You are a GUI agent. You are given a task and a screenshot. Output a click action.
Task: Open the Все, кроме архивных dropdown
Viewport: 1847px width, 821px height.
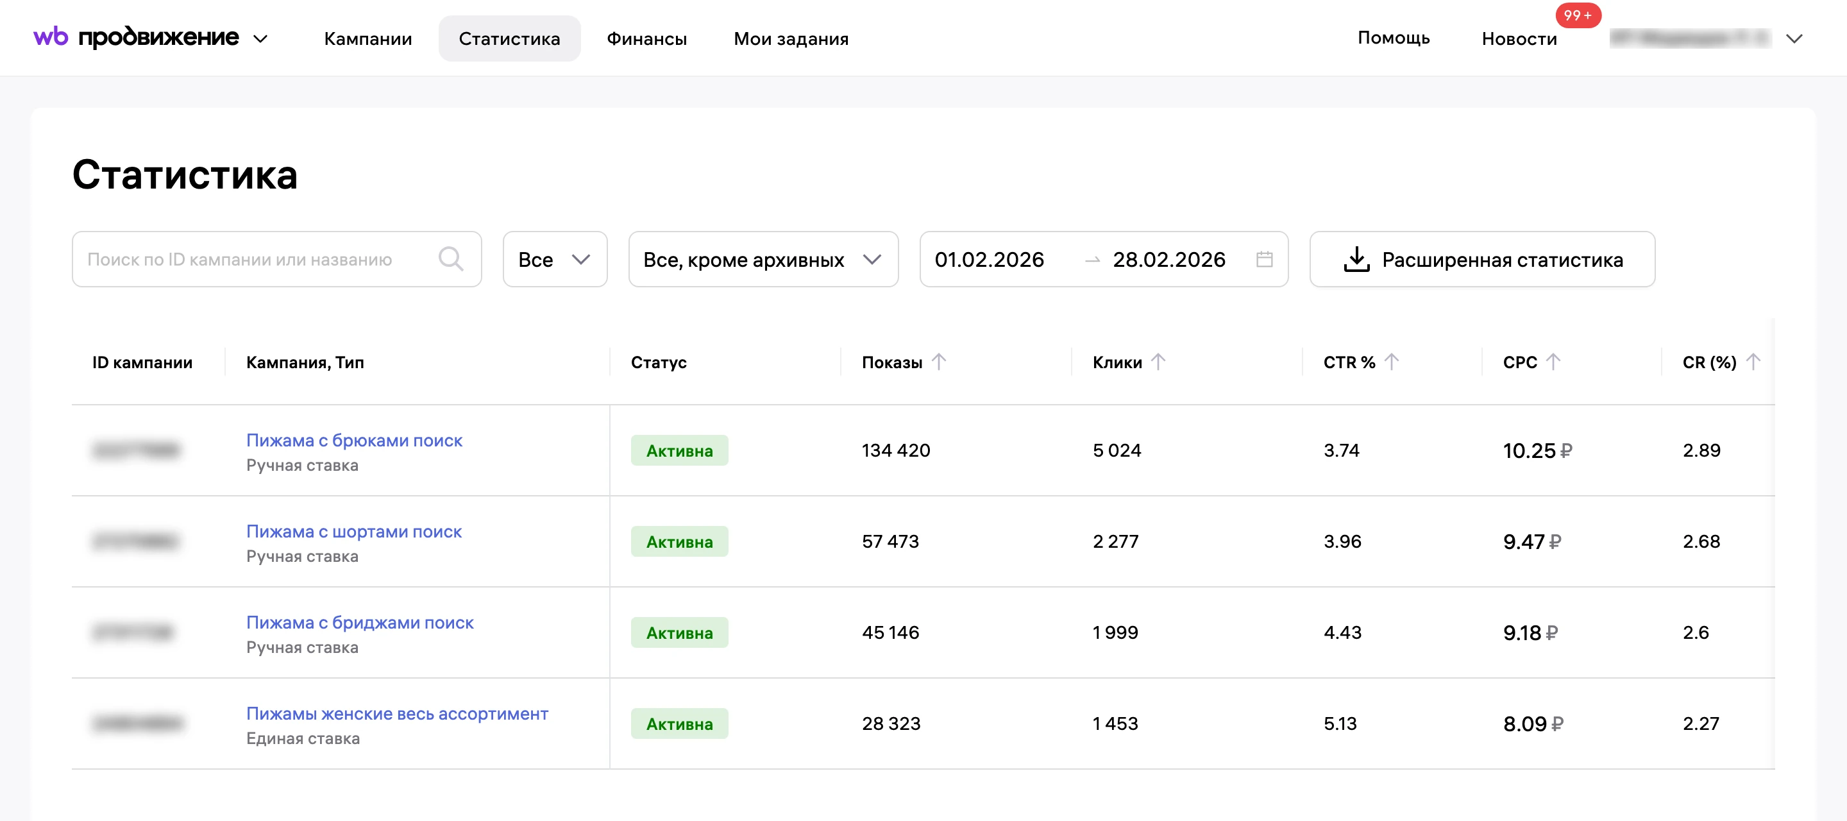(763, 259)
